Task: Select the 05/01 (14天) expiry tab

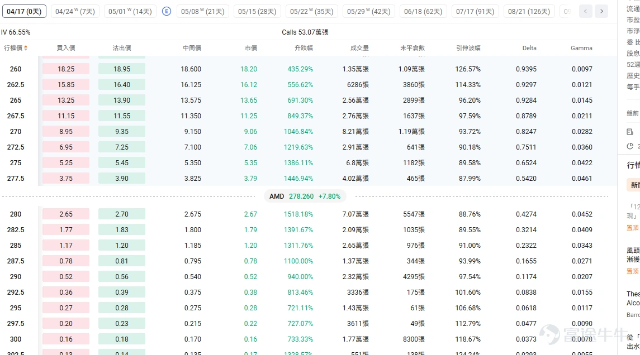Action: 130,11
